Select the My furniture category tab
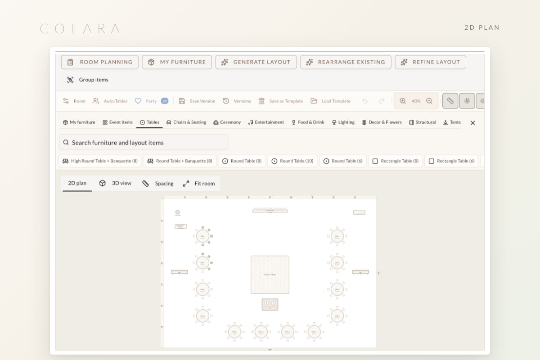540x360 pixels. (79, 122)
